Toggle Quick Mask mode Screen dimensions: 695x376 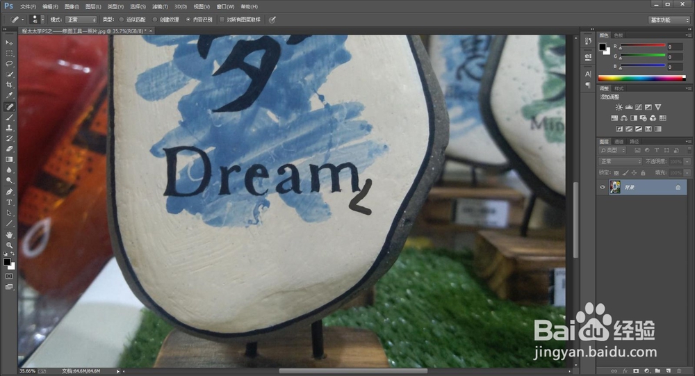[9, 276]
